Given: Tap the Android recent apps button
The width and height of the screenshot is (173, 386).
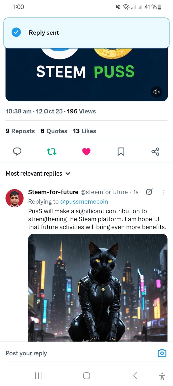Looking at the screenshot, I should [38, 376].
